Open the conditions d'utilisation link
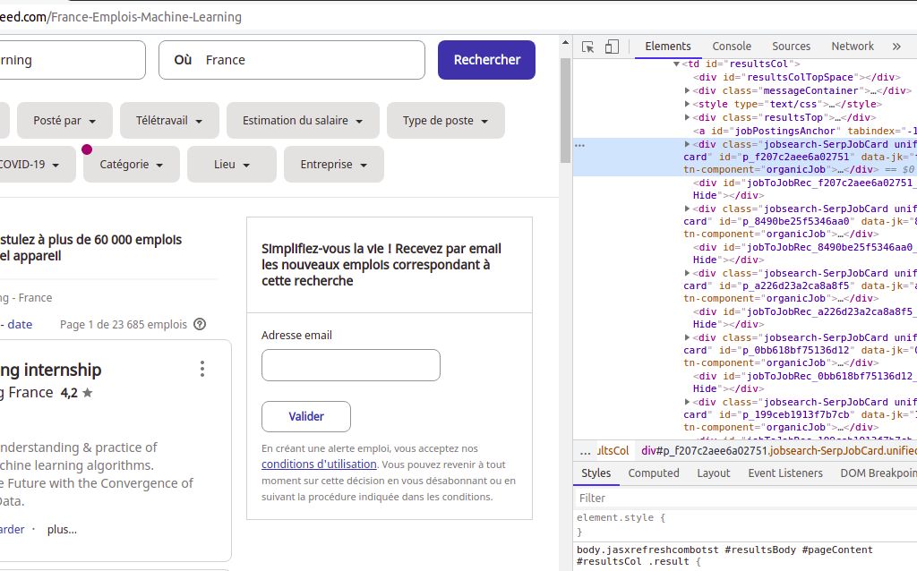917x571 pixels. point(319,464)
